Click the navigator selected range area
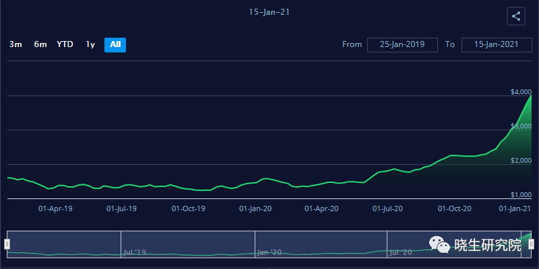 [269, 244]
